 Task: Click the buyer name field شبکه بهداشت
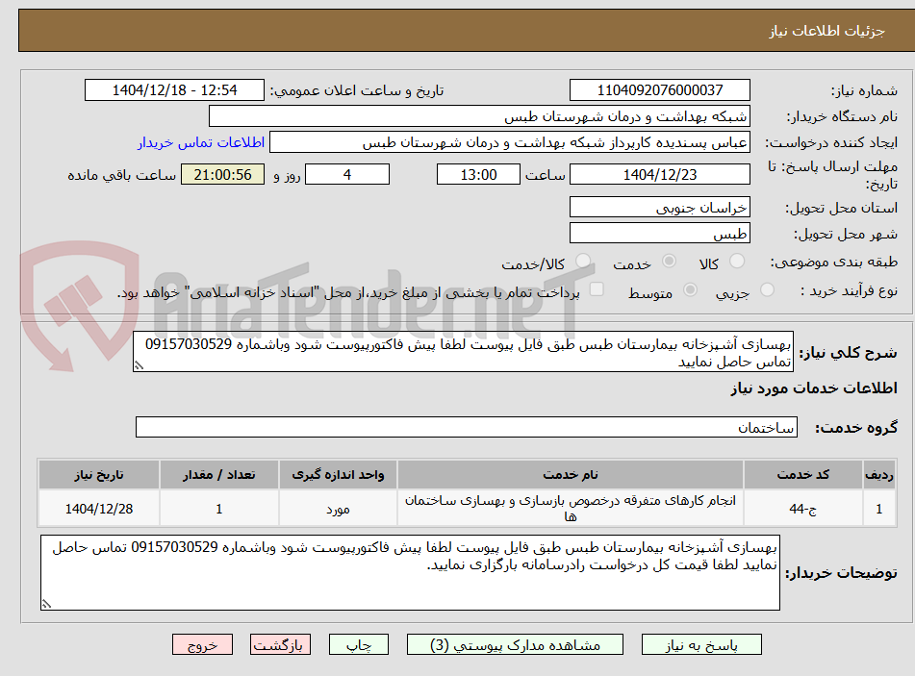pyautogui.click(x=479, y=116)
